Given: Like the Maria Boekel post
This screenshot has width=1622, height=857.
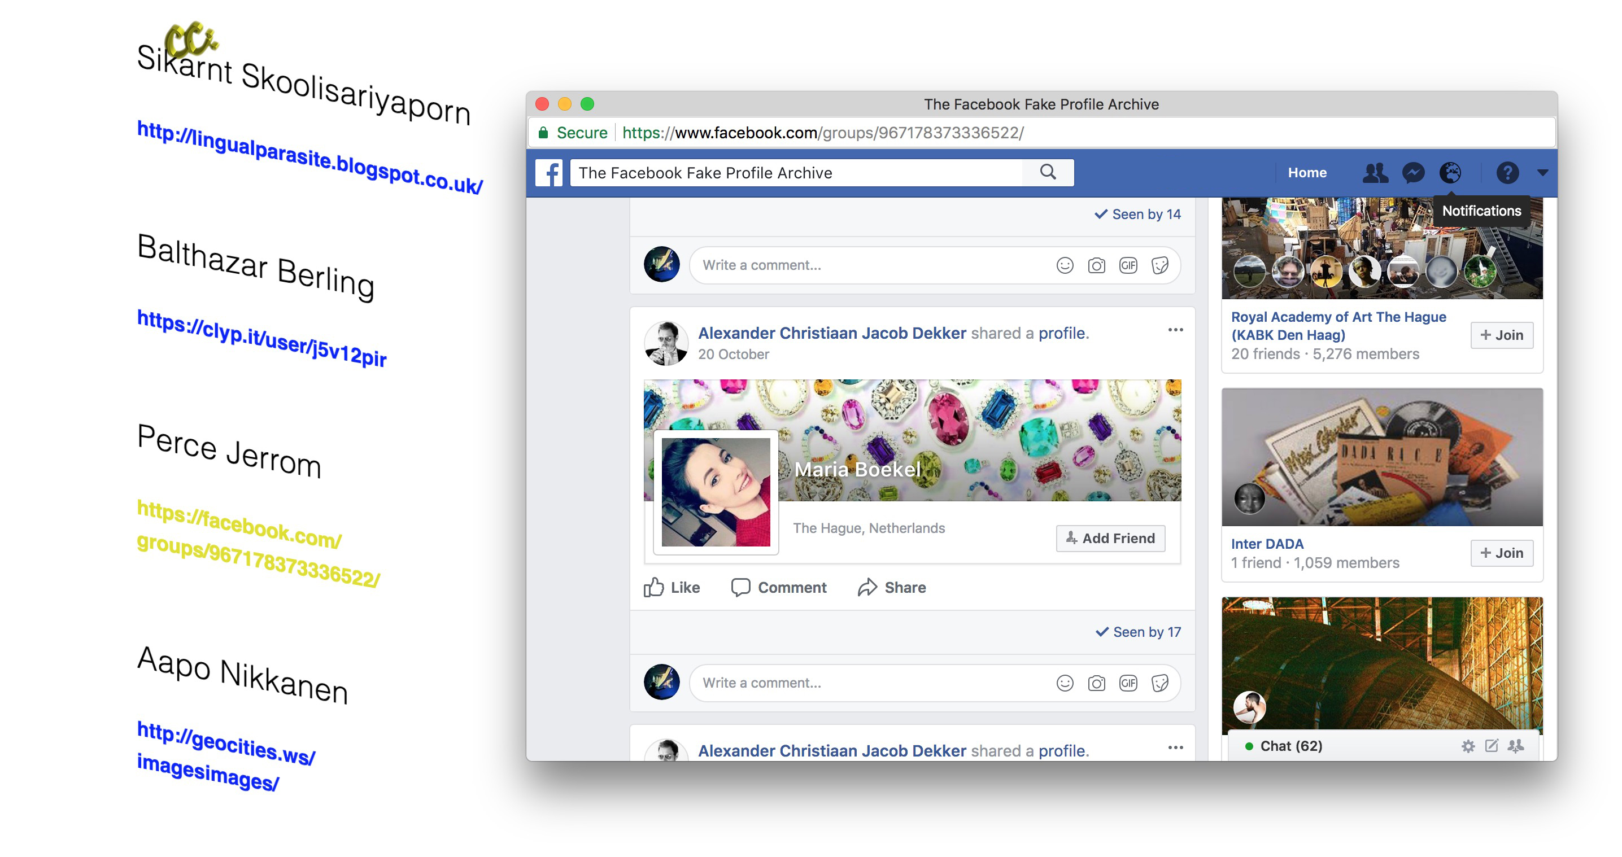Looking at the screenshot, I should click(x=671, y=587).
